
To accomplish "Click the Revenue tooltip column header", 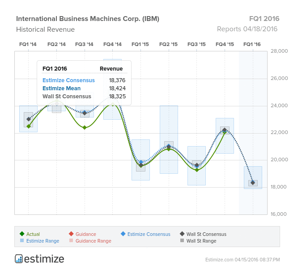I will pyautogui.click(x=111, y=69).
